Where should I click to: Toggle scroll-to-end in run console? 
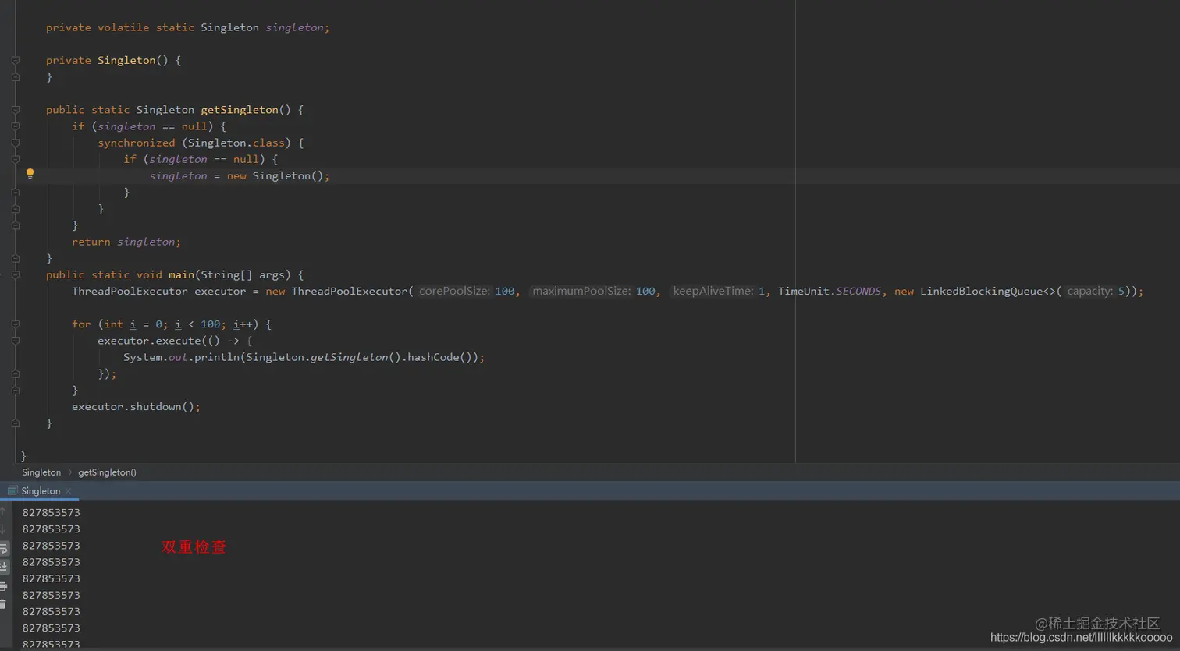4,567
